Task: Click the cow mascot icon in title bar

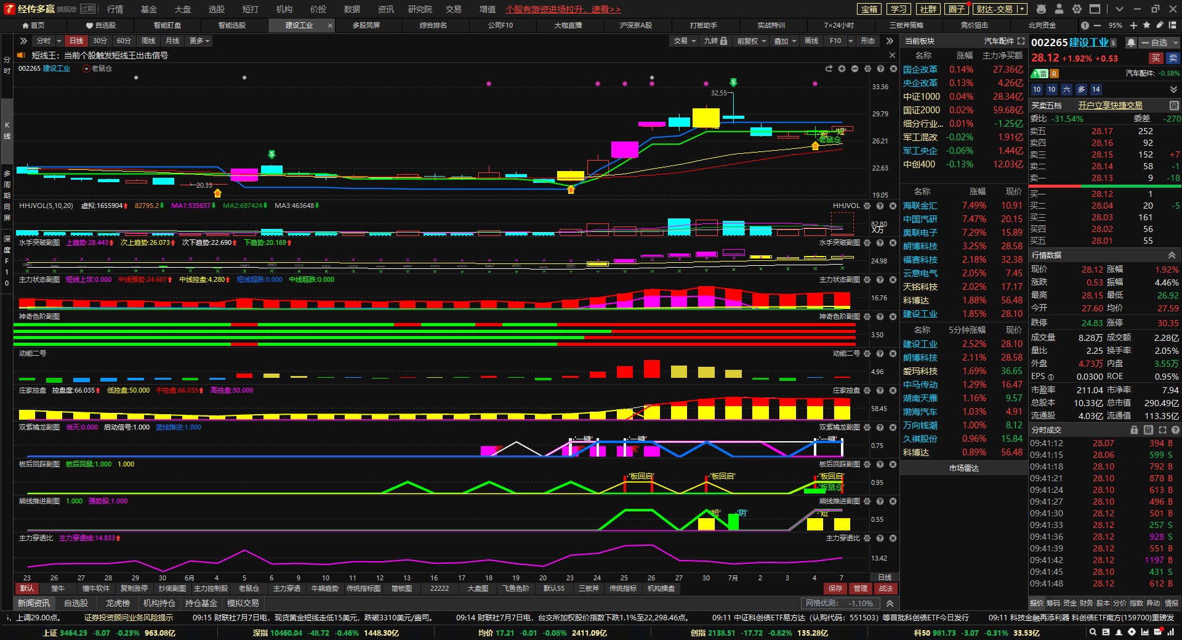Action: pyautogui.click(x=1041, y=9)
